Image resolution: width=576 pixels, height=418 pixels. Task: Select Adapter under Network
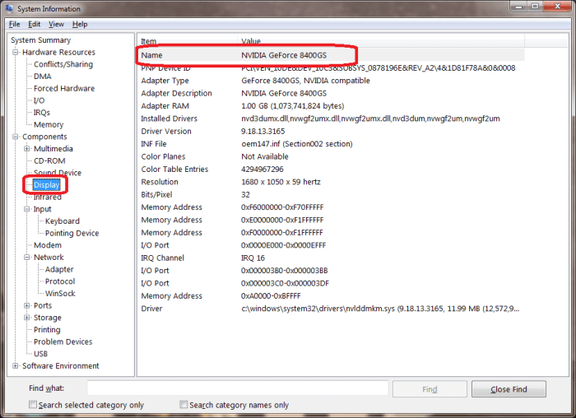[59, 269]
